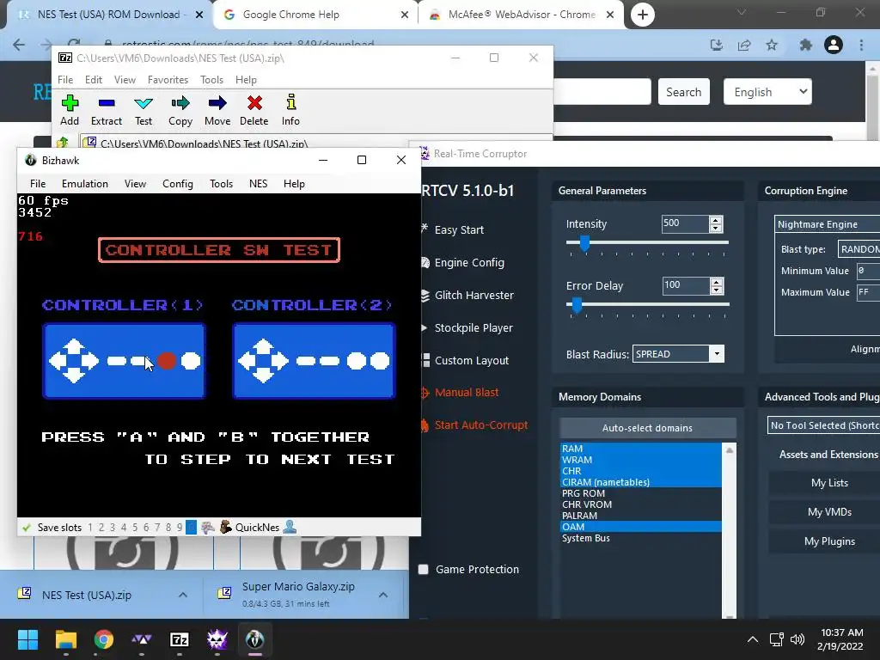Click the user profile icon in BizHawk status bar

pos(290,527)
